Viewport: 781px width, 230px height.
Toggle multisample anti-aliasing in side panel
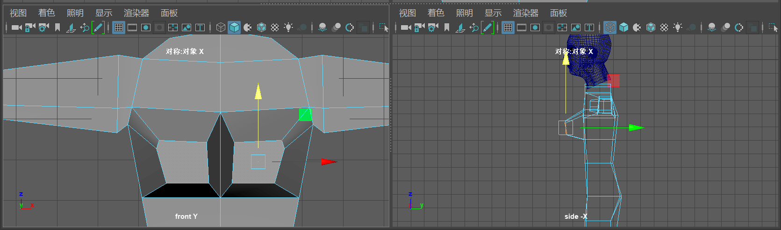(x=739, y=27)
